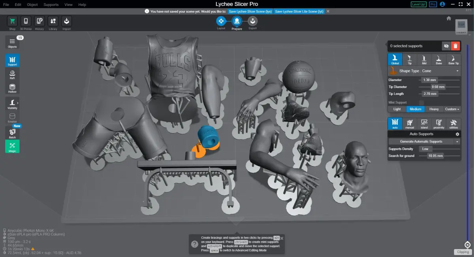
Task: Activate the Magic tool
Action: pos(12,146)
